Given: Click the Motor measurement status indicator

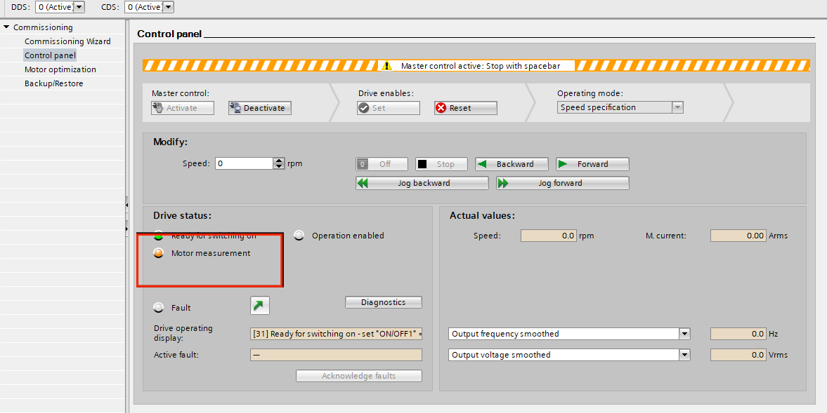Looking at the screenshot, I should point(159,253).
